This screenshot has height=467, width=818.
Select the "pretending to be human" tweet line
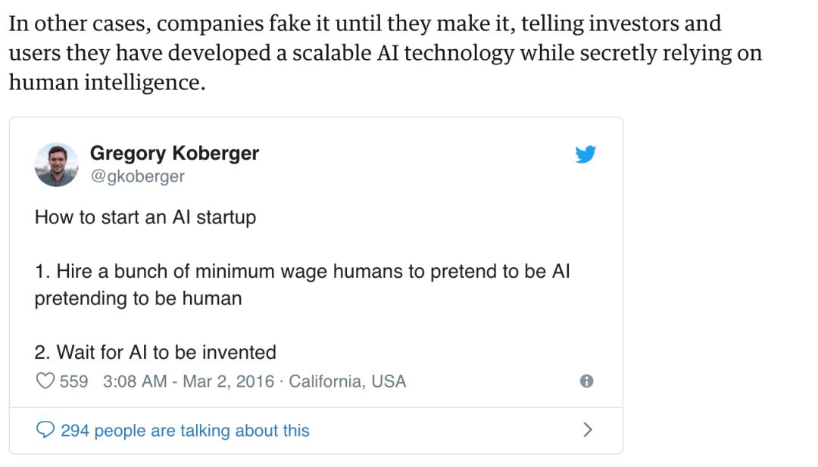138,298
